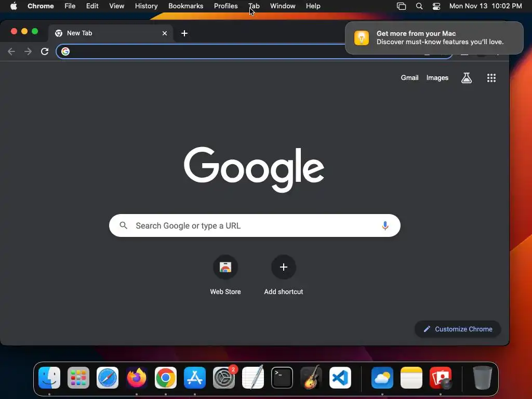The image size is (532, 399).
Task: Open the History menu
Action: 146,6
